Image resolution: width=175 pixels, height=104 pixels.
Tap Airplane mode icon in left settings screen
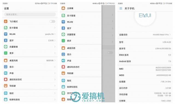tap(6, 21)
